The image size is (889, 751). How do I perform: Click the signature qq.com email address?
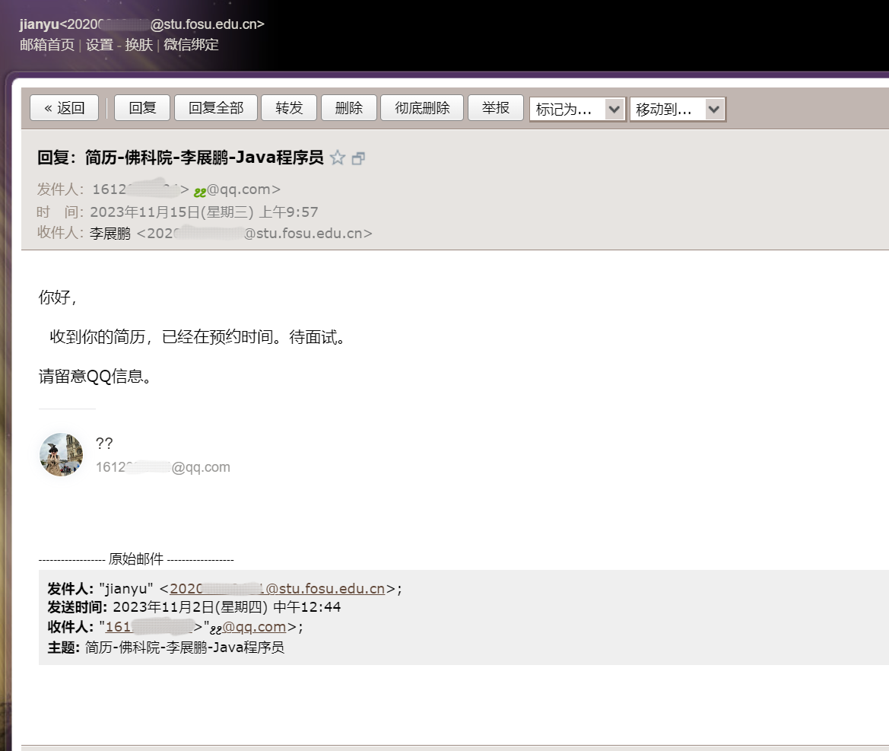(163, 467)
